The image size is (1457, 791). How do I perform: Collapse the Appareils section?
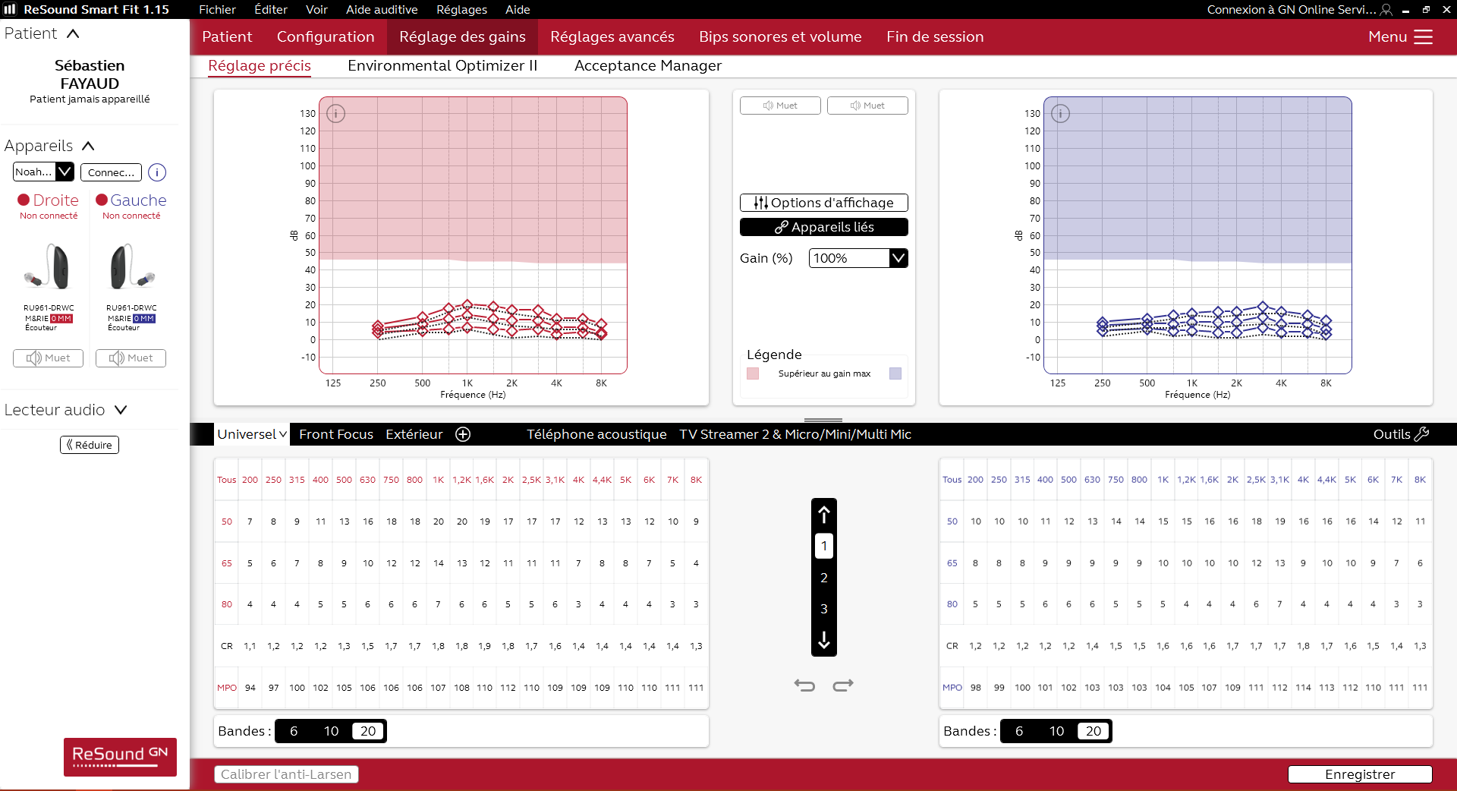[88, 146]
